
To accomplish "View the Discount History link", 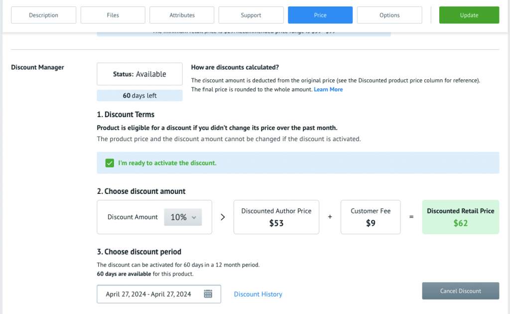I will (x=258, y=294).
